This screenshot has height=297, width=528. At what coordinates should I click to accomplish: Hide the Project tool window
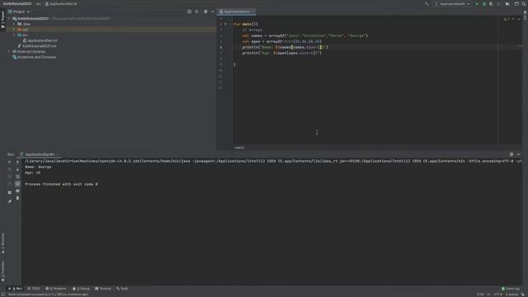pos(213,12)
